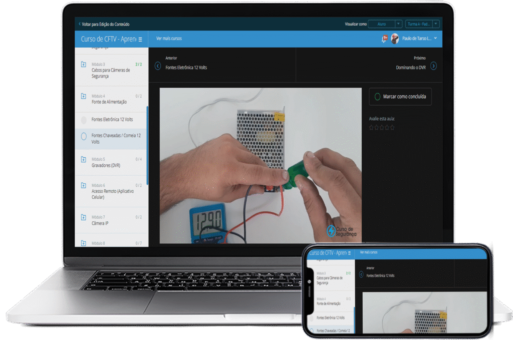This screenshot has height=340, width=513.
Task: Rate the lesson with the first star
Action: [371, 128]
